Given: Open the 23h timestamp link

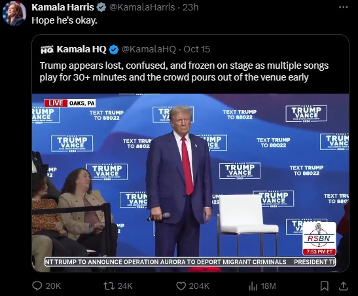Looking at the screenshot, I should [190, 7].
